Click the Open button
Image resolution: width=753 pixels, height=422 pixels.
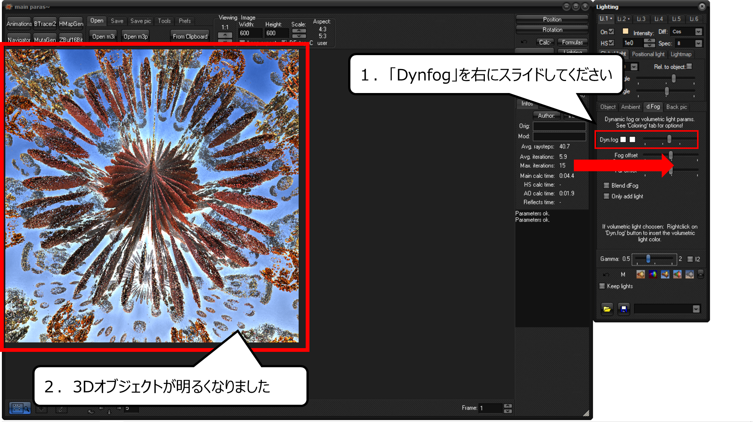click(97, 21)
